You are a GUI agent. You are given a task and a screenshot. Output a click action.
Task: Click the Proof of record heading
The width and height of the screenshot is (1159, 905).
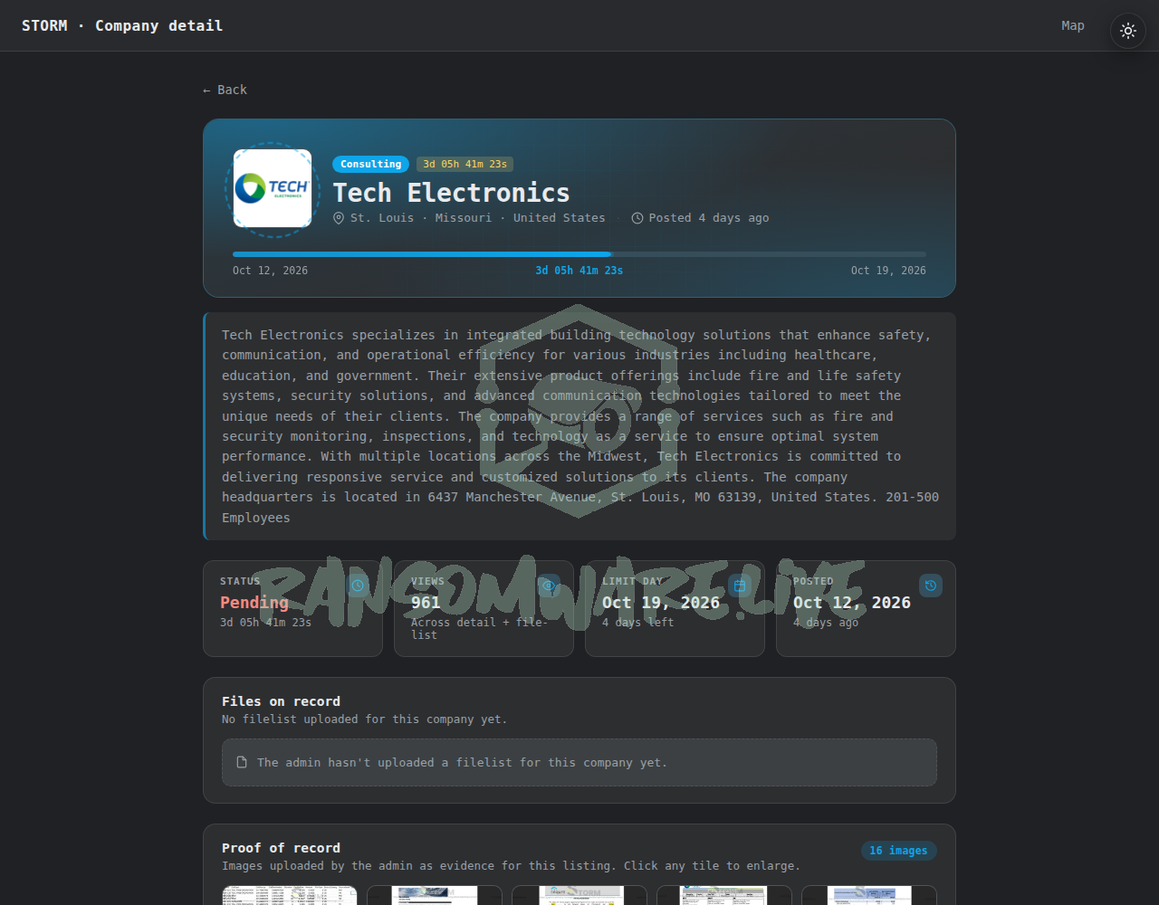click(x=281, y=848)
